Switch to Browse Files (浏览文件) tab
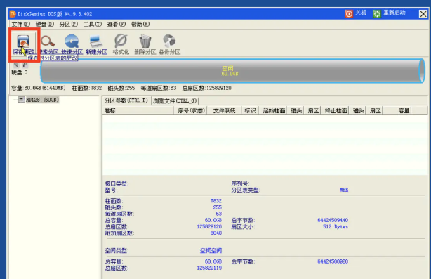 175,100
